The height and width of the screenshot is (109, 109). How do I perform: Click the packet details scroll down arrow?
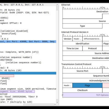57,102
